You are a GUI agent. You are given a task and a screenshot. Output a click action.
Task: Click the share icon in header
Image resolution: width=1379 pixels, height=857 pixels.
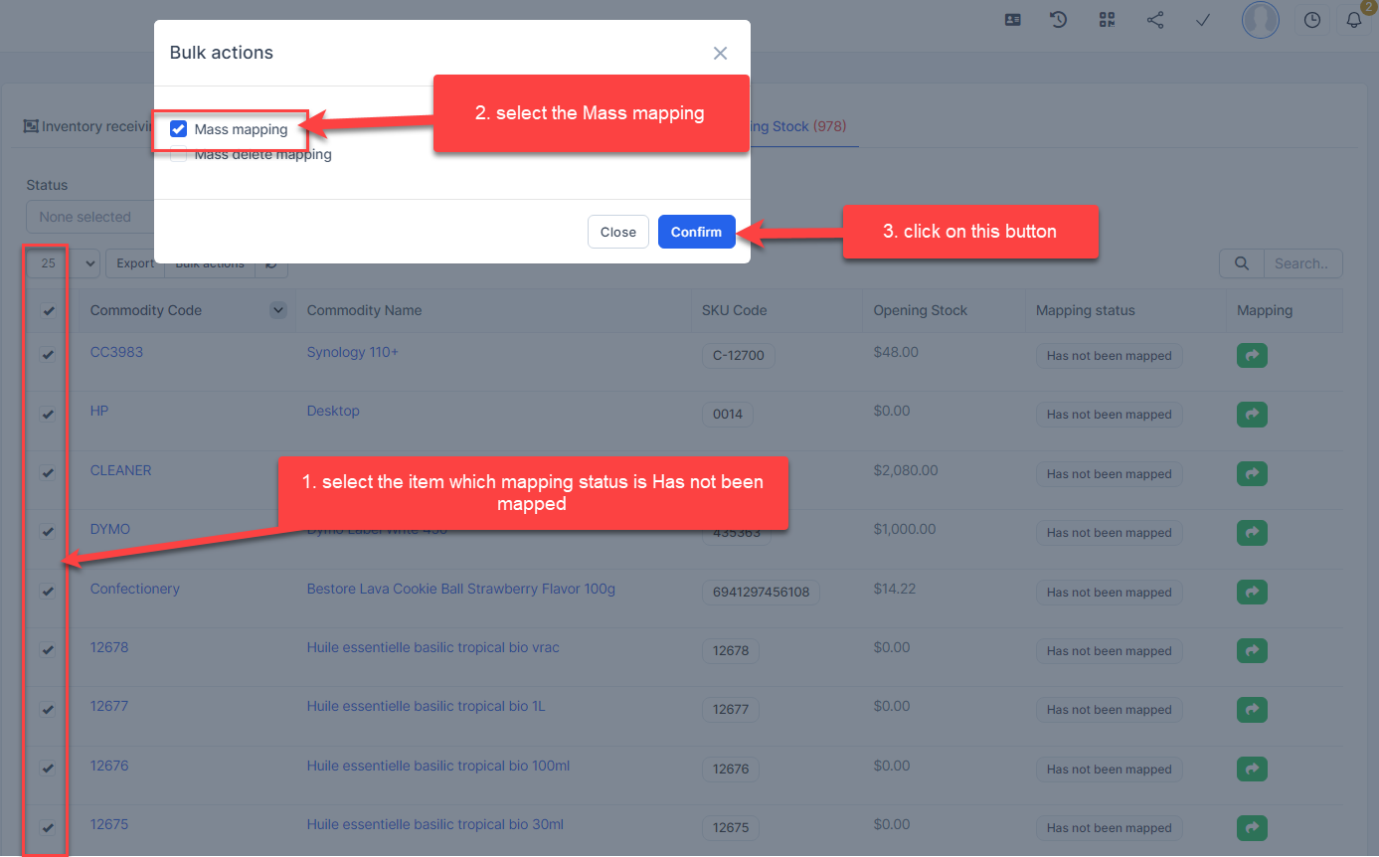click(x=1155, y=20)
